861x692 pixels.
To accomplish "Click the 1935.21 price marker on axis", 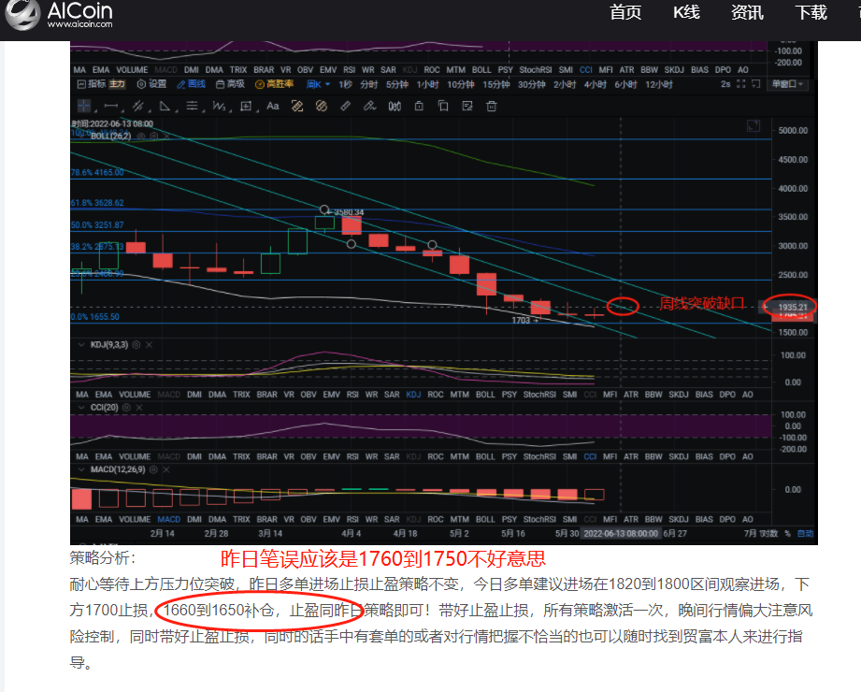I will 789,306.
